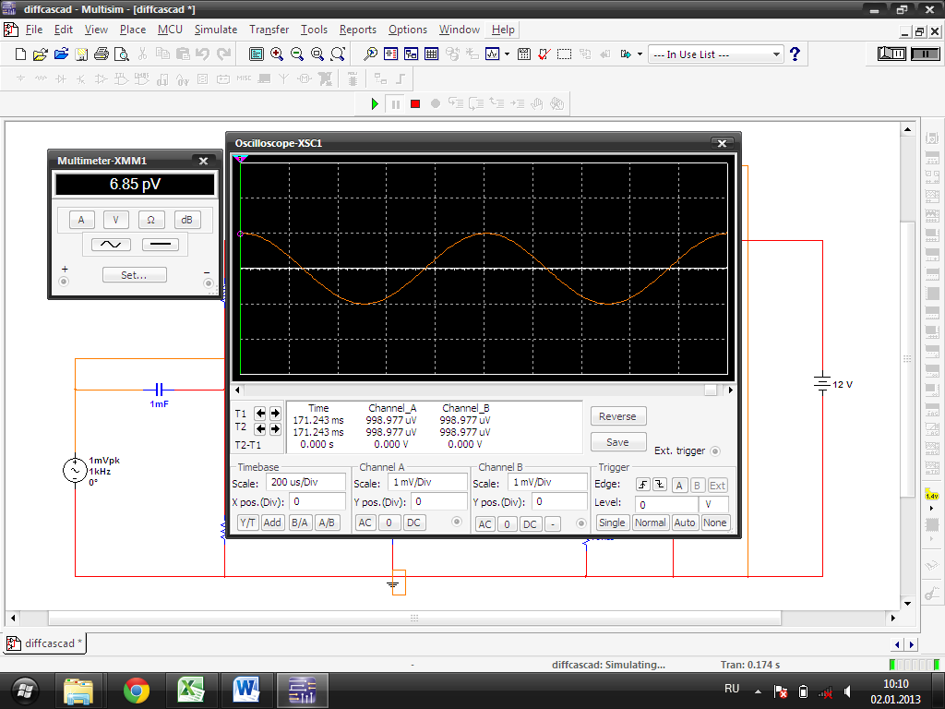Screen dimensions: 945x709
Task: Expand dropdown arrow right of back-annotate icon
Action: point(640,54)
